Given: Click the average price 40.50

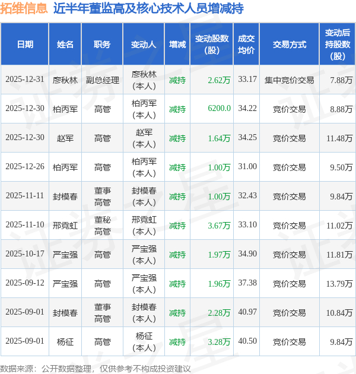Looking at the screenshot, I should pyautogui.click(x=247, y=341).
